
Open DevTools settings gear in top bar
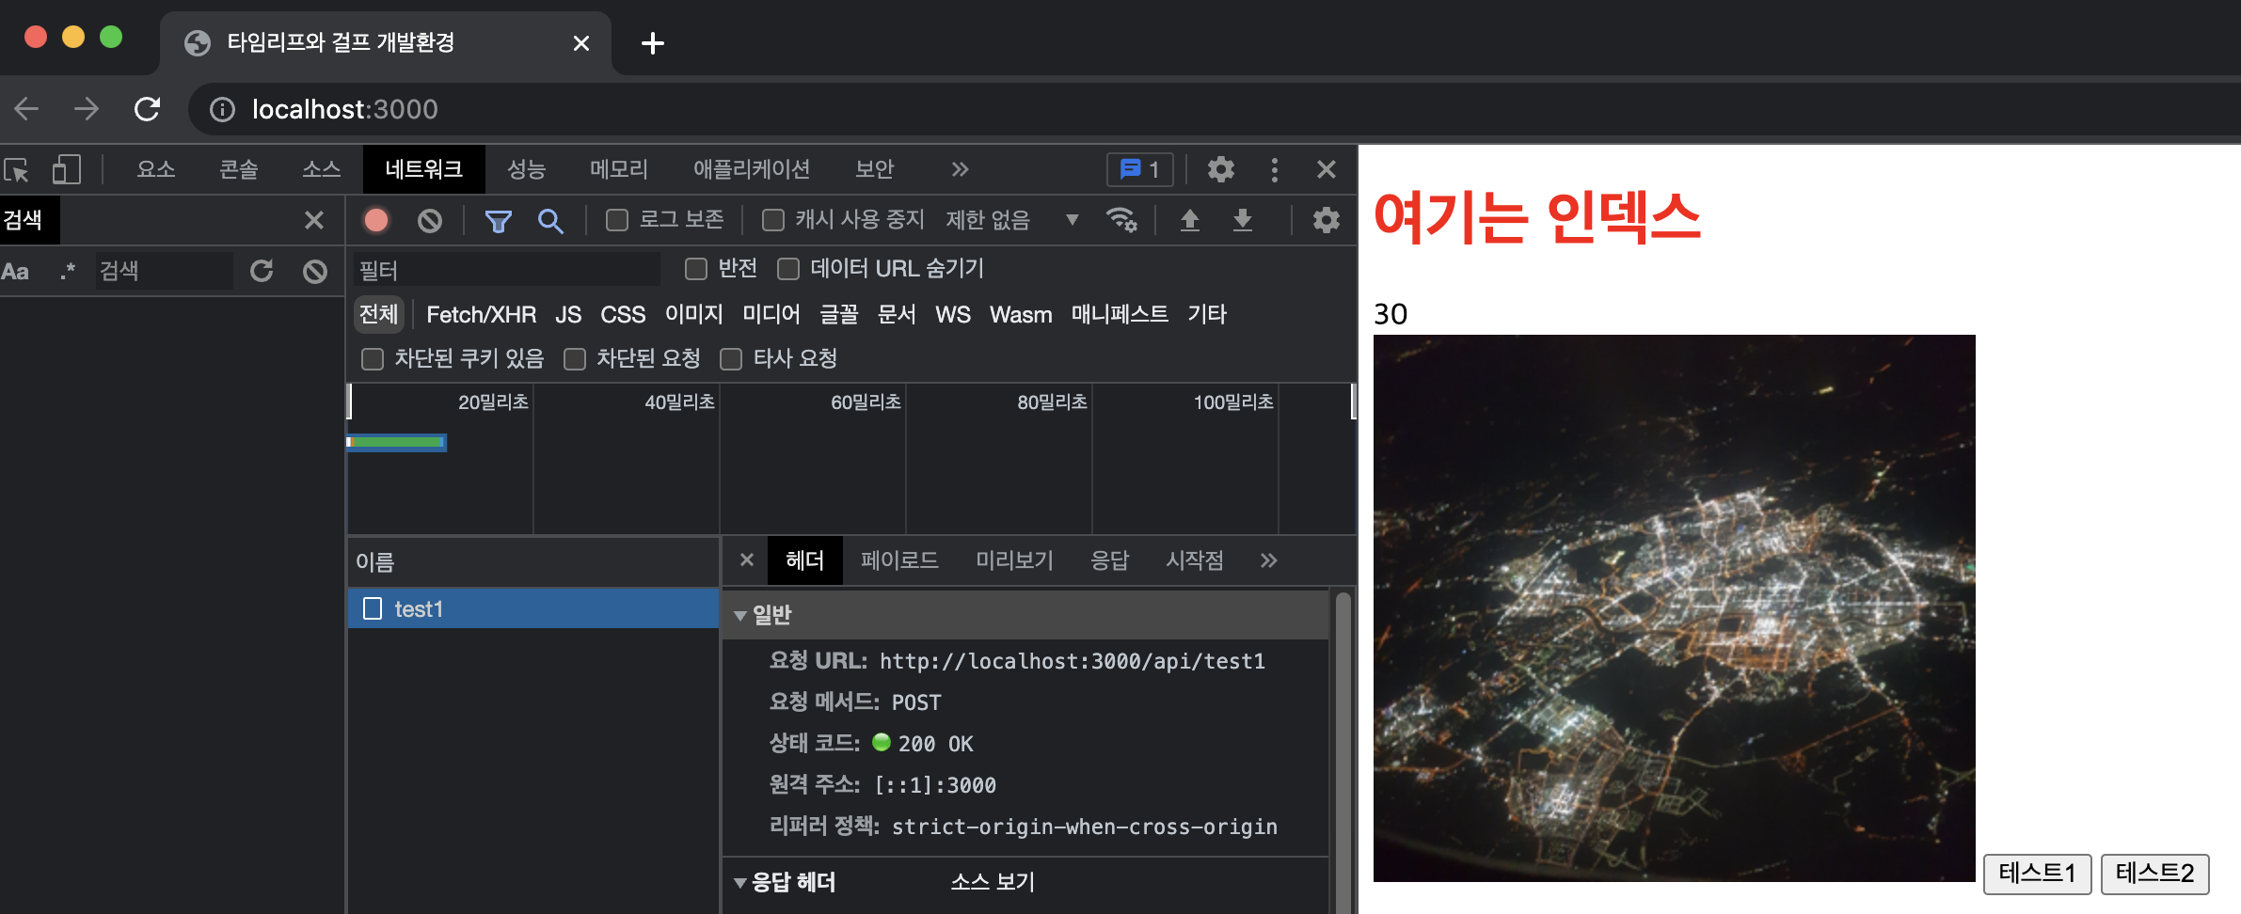click(x=1221, y=169)
